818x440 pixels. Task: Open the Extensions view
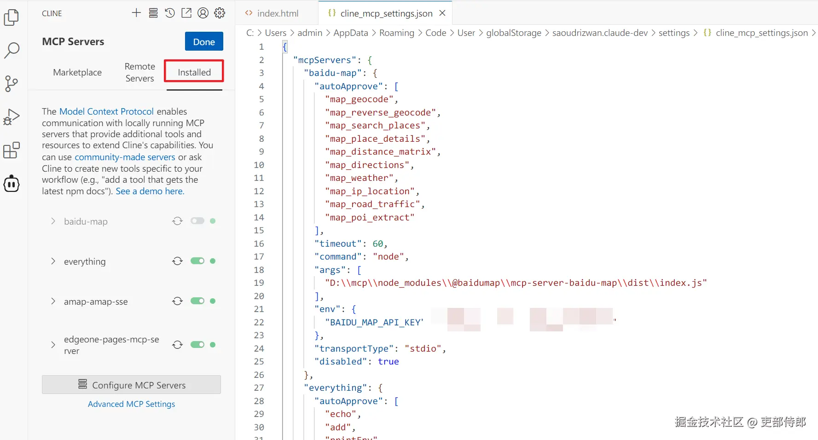(x=12, y=150)
